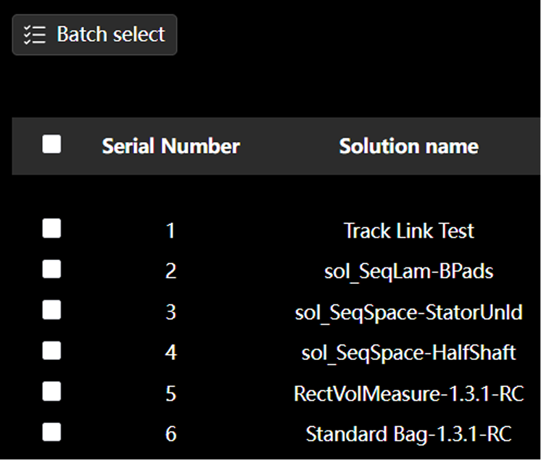Select the sol_SeqSpace-StatorUnld solution name
Image resolution: width=541 pixels, height=460 pixels.
coord(408,312)
